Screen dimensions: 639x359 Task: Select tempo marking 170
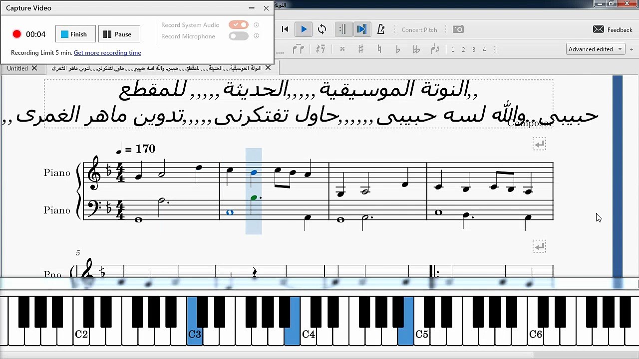135,148
